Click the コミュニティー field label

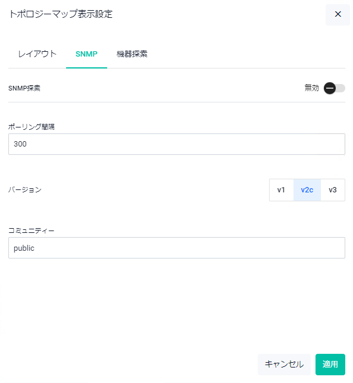[31, 231]
